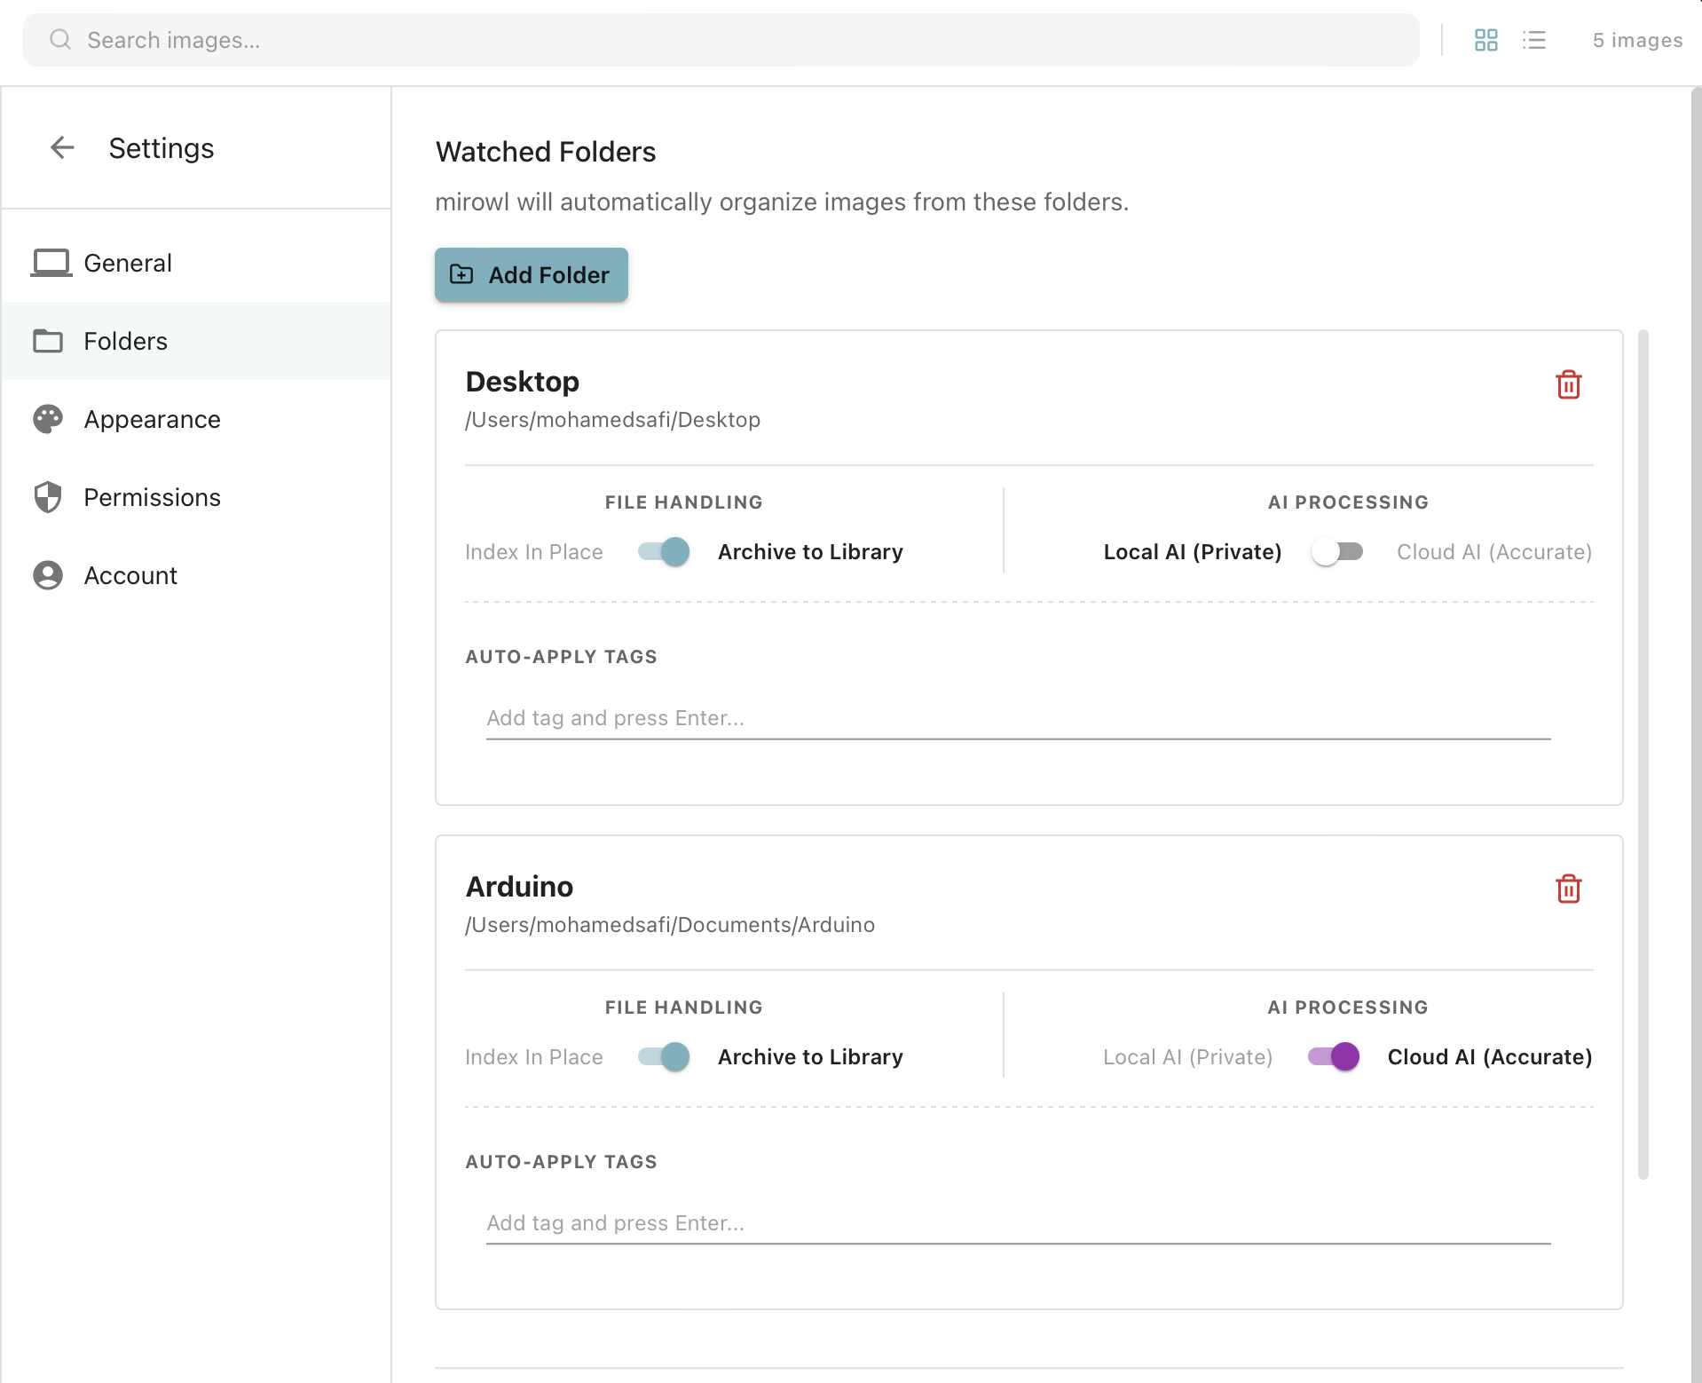This screenshot has height=1383, width=1702.
Task: Click the /Users/mohamedsafi/Documents/Arduino path
Action: (x=670, y=925)
